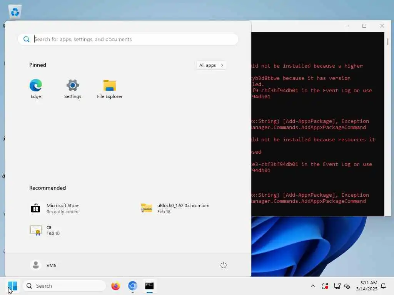The image size is (394, 295).
Task: Open the power options button
Action: point(224,265)
